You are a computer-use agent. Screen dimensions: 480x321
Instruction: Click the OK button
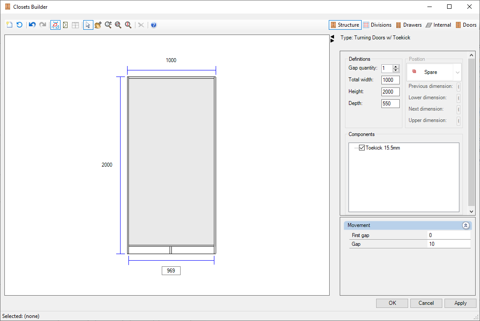392,303
